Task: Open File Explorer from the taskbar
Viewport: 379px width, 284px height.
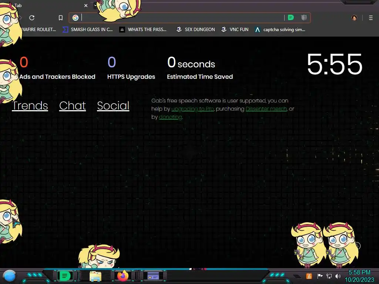Action: point(95,276)
